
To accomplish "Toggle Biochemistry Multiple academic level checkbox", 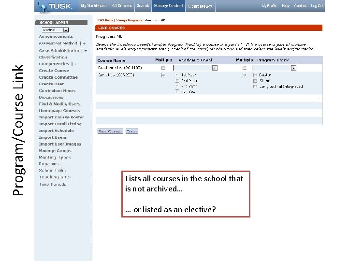I will pos(163,68).
